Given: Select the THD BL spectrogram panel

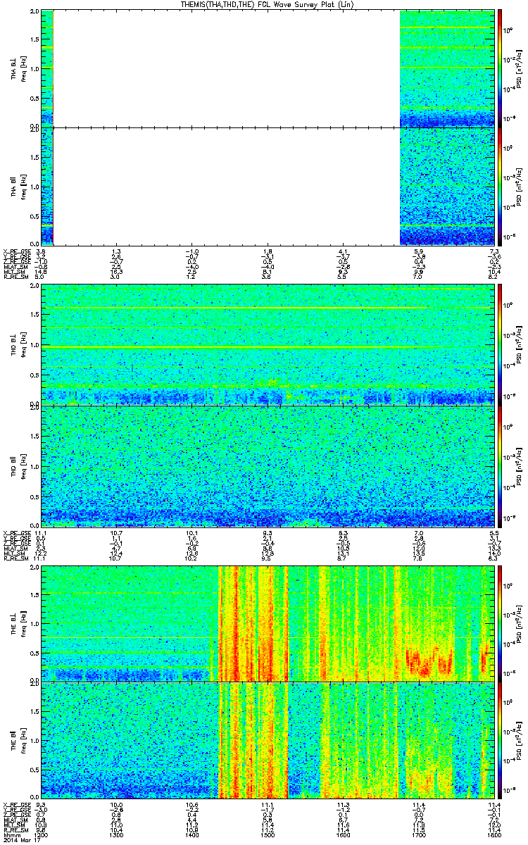Looking at the screenshot, I should (x=268, y=346).
